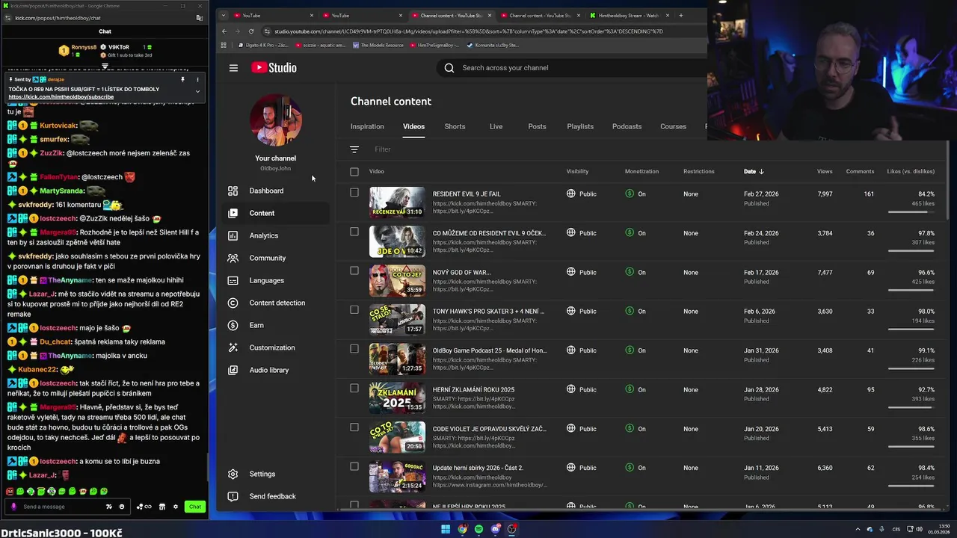Click the channel profile picture in sidebar
The height and width of the screenshot is (538, 957).
tap(276, 120)
